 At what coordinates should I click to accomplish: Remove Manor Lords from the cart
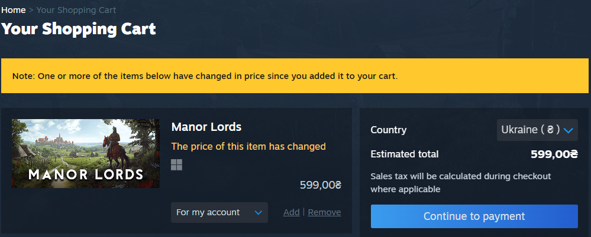click(324, 212)
